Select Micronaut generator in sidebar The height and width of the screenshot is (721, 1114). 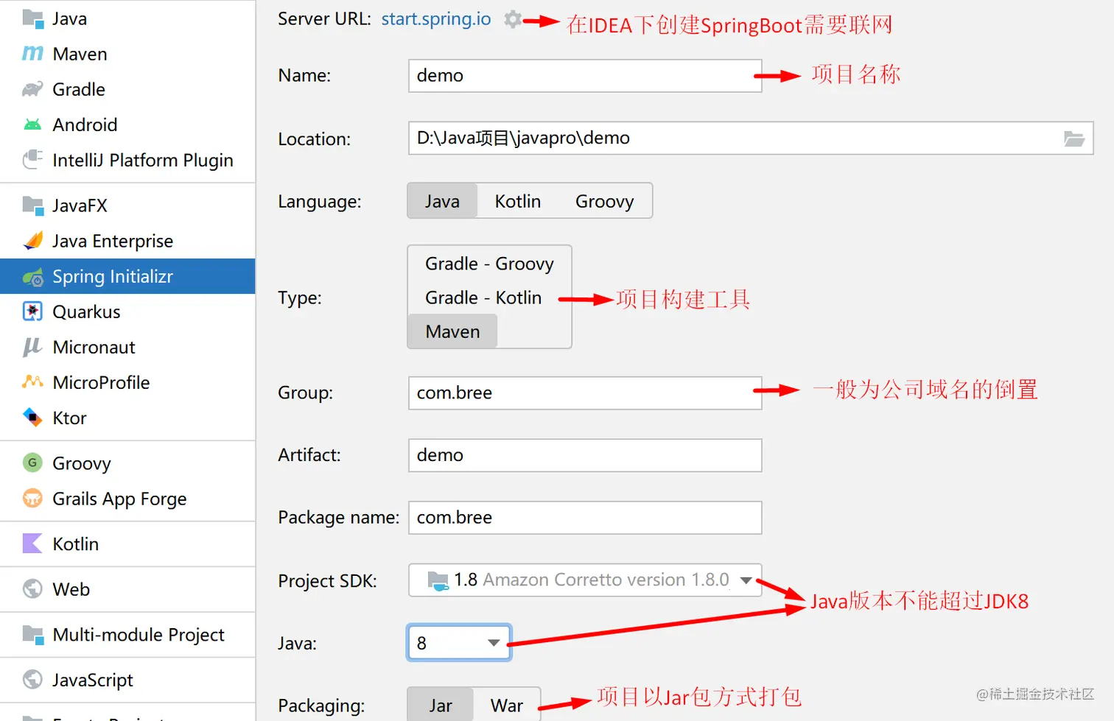[x=127, y=347]
